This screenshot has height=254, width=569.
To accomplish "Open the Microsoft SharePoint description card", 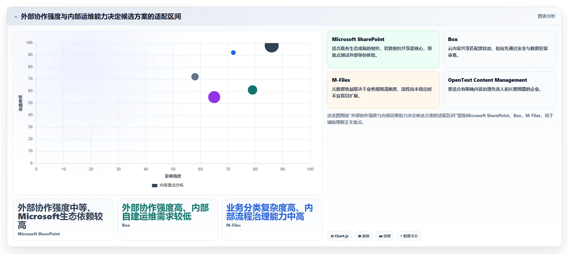I will 383,49.
